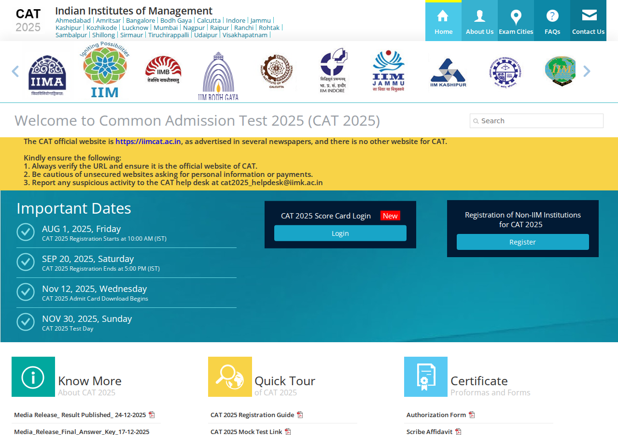
Task: Open the Bodh Gaya campus link
Action: click(176, 20)
